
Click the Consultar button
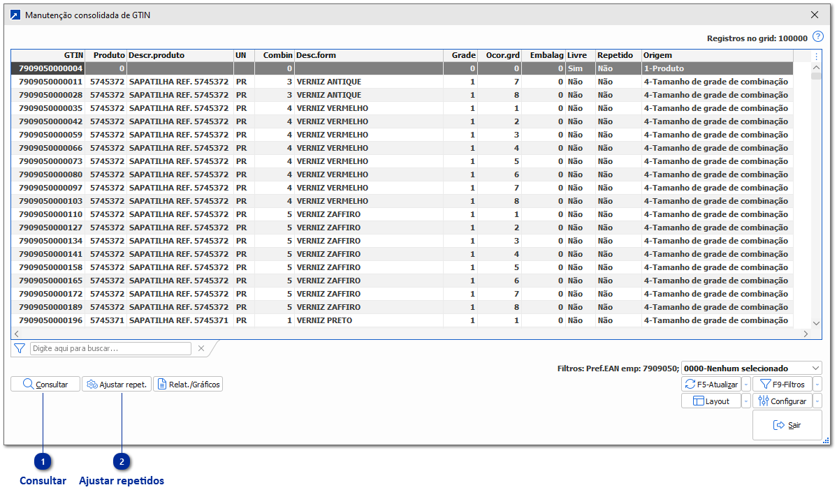click(x=45, y=385)
